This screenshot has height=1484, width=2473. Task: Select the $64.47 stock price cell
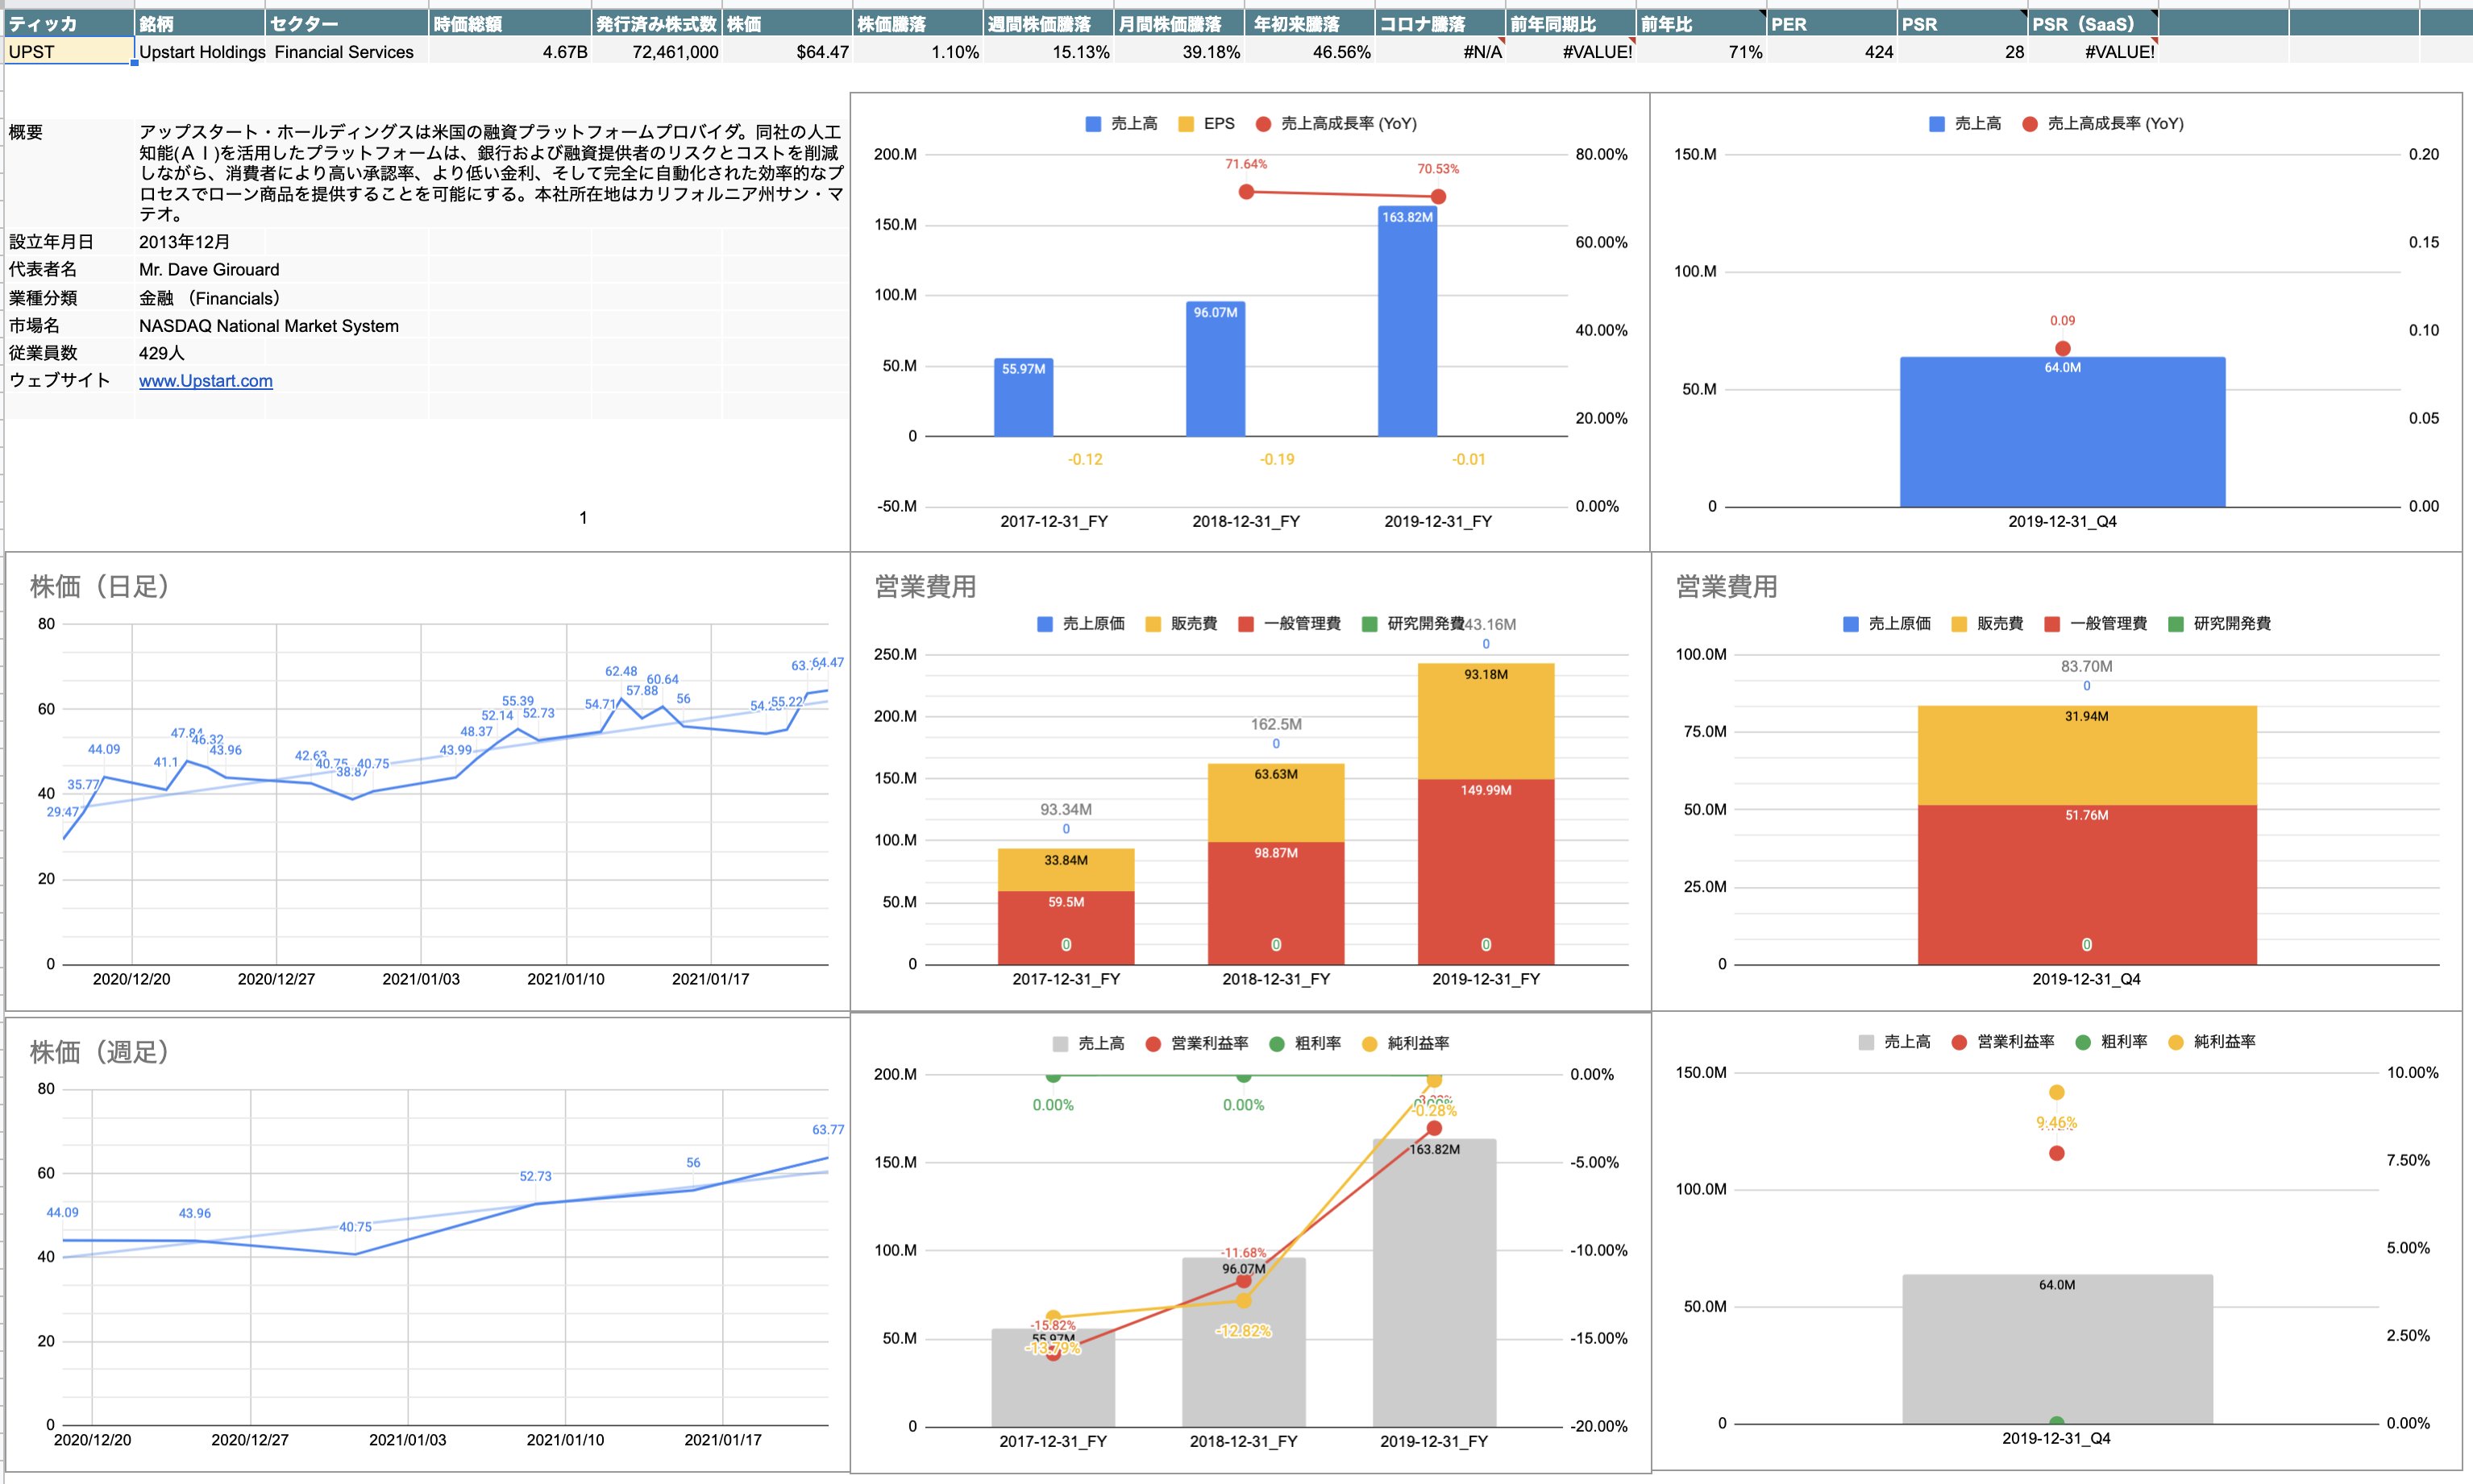point(788,51)
